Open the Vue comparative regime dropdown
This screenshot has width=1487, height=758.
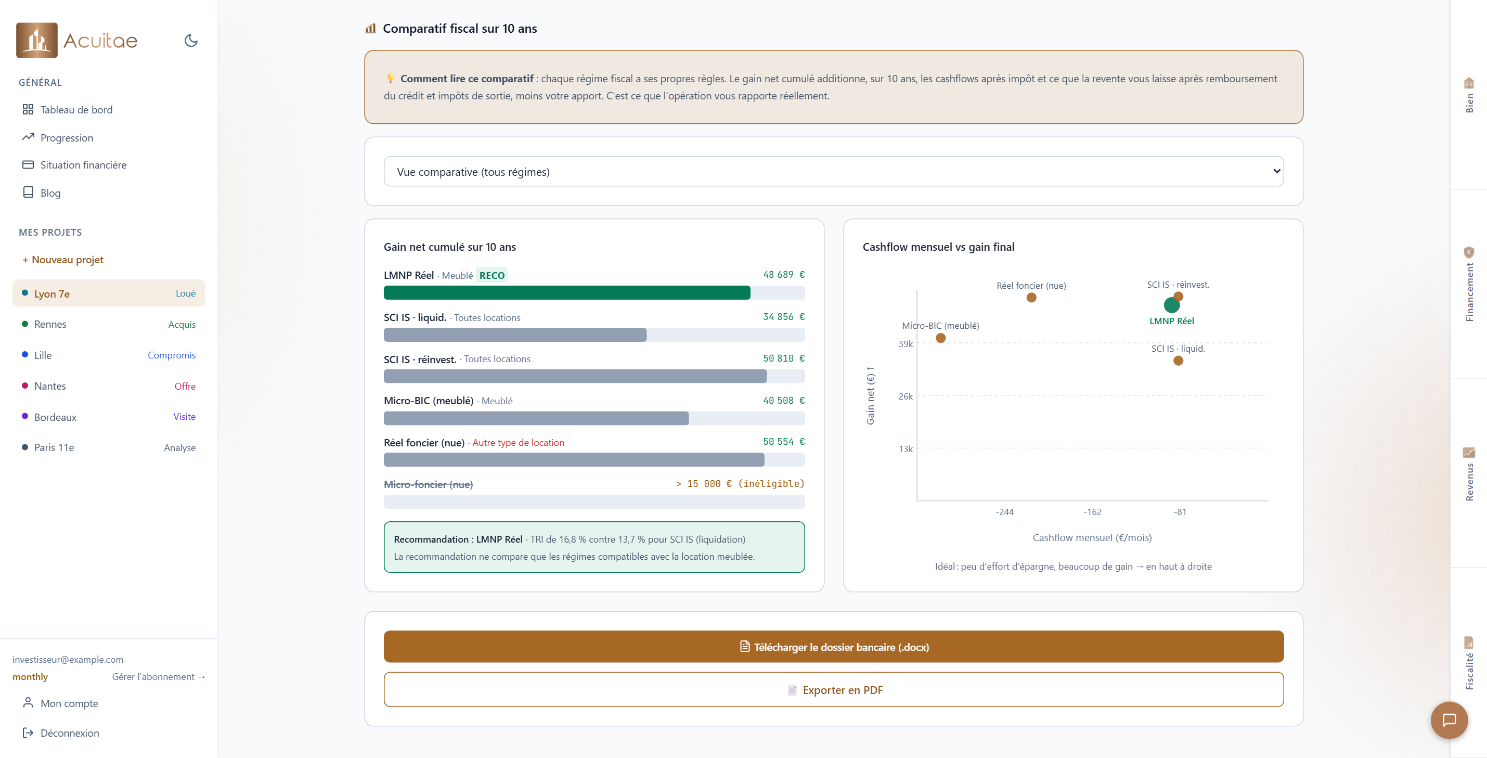point(834,172)
